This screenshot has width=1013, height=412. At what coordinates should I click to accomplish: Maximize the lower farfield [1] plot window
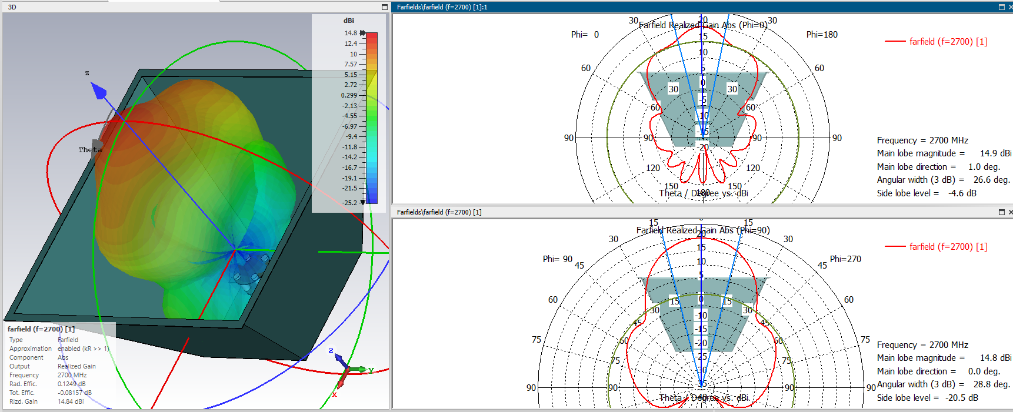pyautogui.click(x=1002, y=212)
